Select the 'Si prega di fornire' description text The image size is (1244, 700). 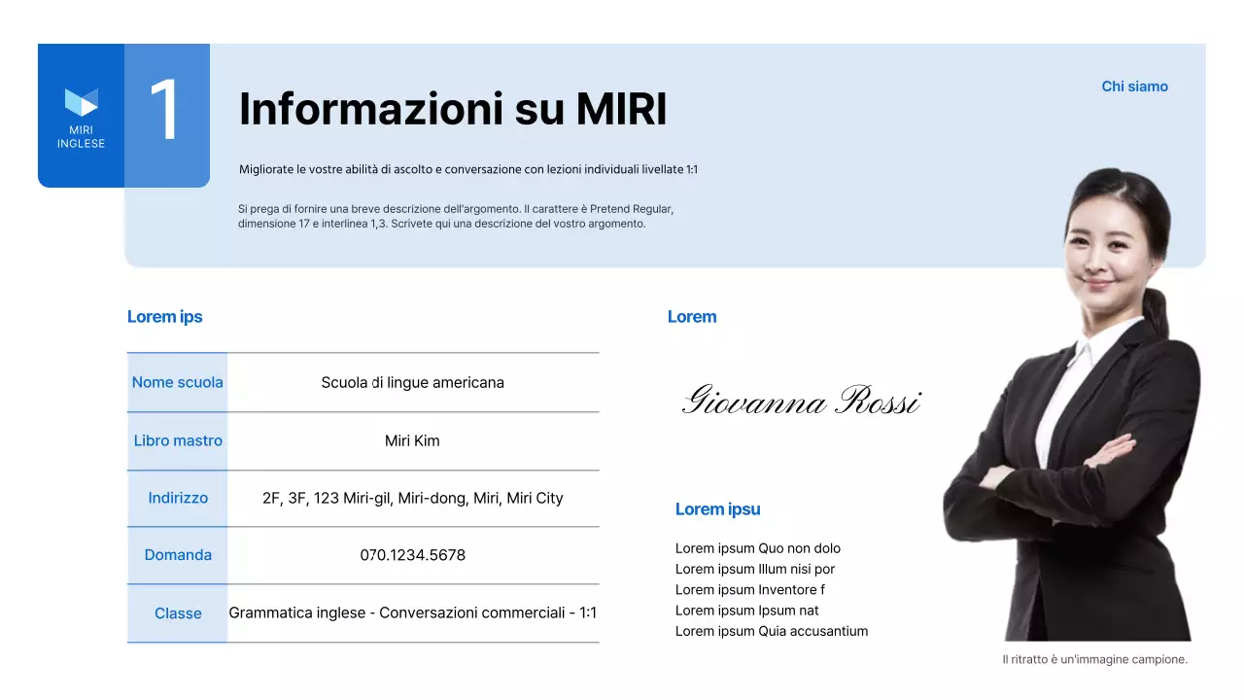[455, 216]
